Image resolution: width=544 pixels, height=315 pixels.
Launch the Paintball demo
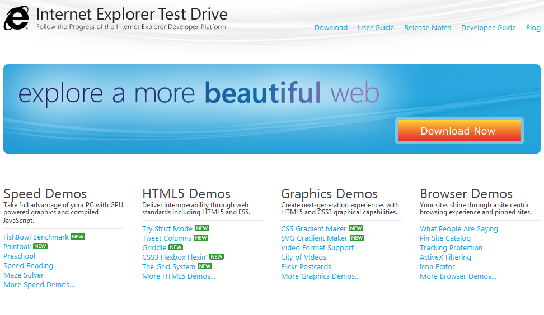pyautogui.click(x=17, y=246)
